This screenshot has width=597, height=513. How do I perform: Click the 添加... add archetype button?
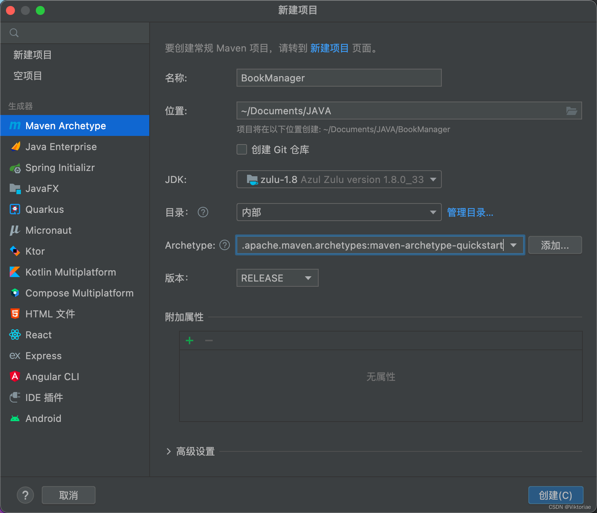(x=555, y=245)
